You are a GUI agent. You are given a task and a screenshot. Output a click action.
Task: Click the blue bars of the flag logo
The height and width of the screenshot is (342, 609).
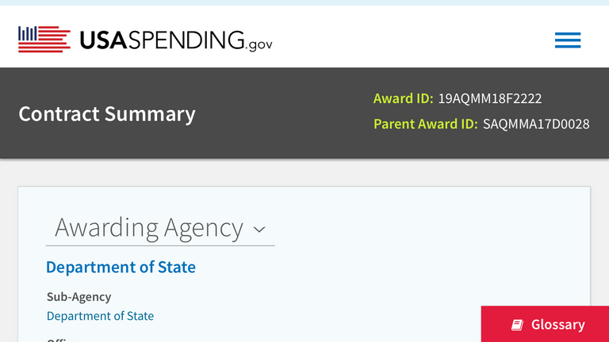28,33
